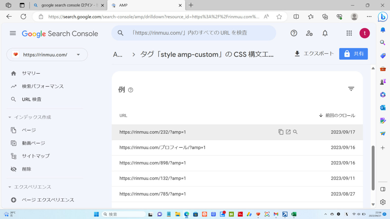
Task: Click the エクスポート export button
Action: coord(314,53)
